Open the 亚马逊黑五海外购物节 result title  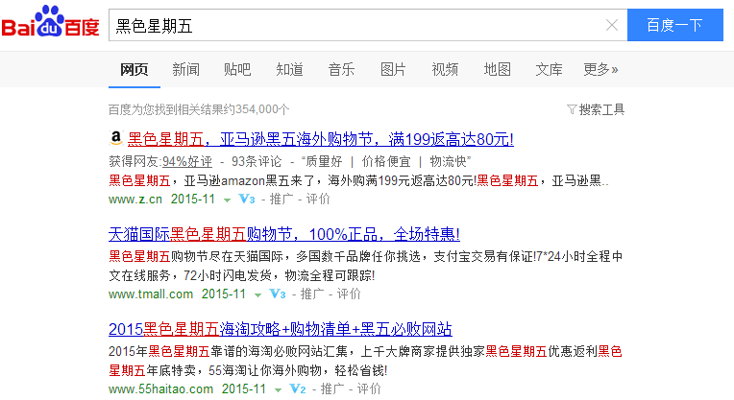320,139
